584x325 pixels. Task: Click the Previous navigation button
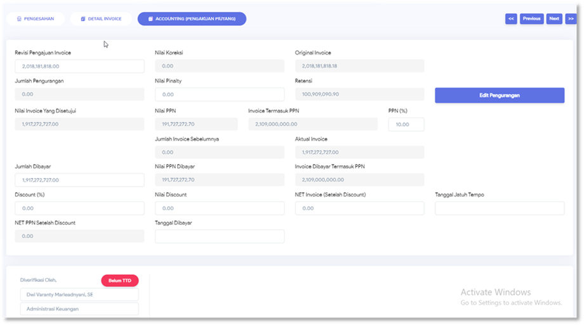(x=532, y=19)
